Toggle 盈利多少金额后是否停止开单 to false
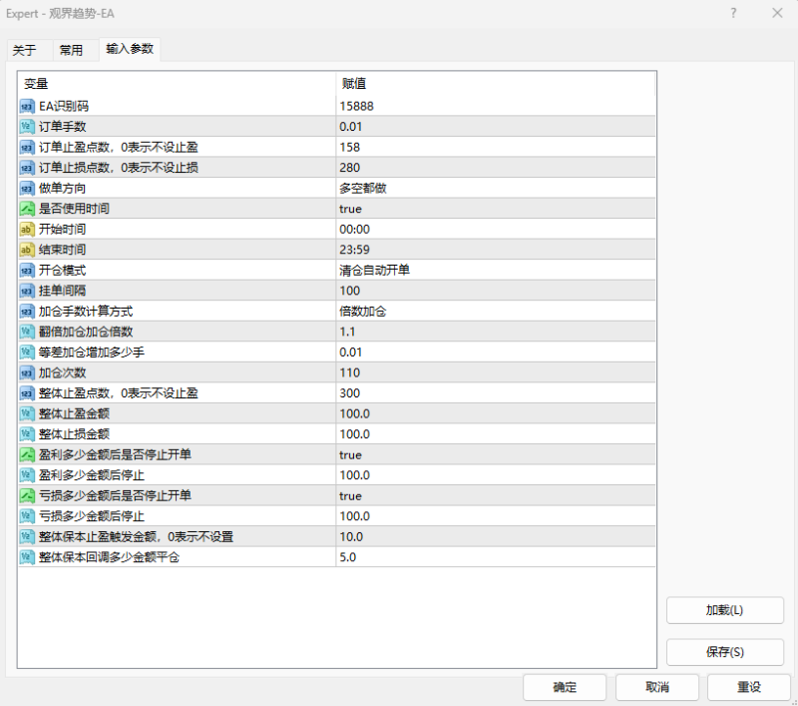The width and height of the screenshot is (798, 706). (x=449, y=454)
